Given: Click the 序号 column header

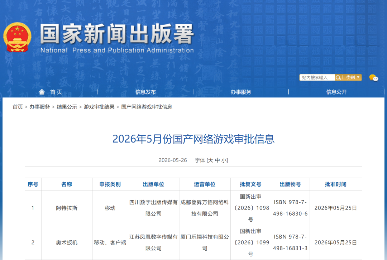Looking at the screenshot, I should 33,184.
